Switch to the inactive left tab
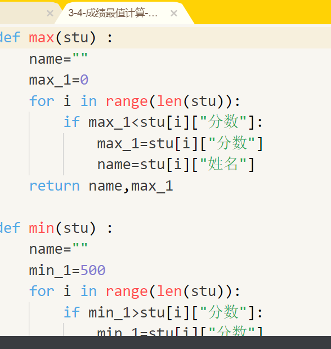The image size is (331, 349). pos(22,13)
